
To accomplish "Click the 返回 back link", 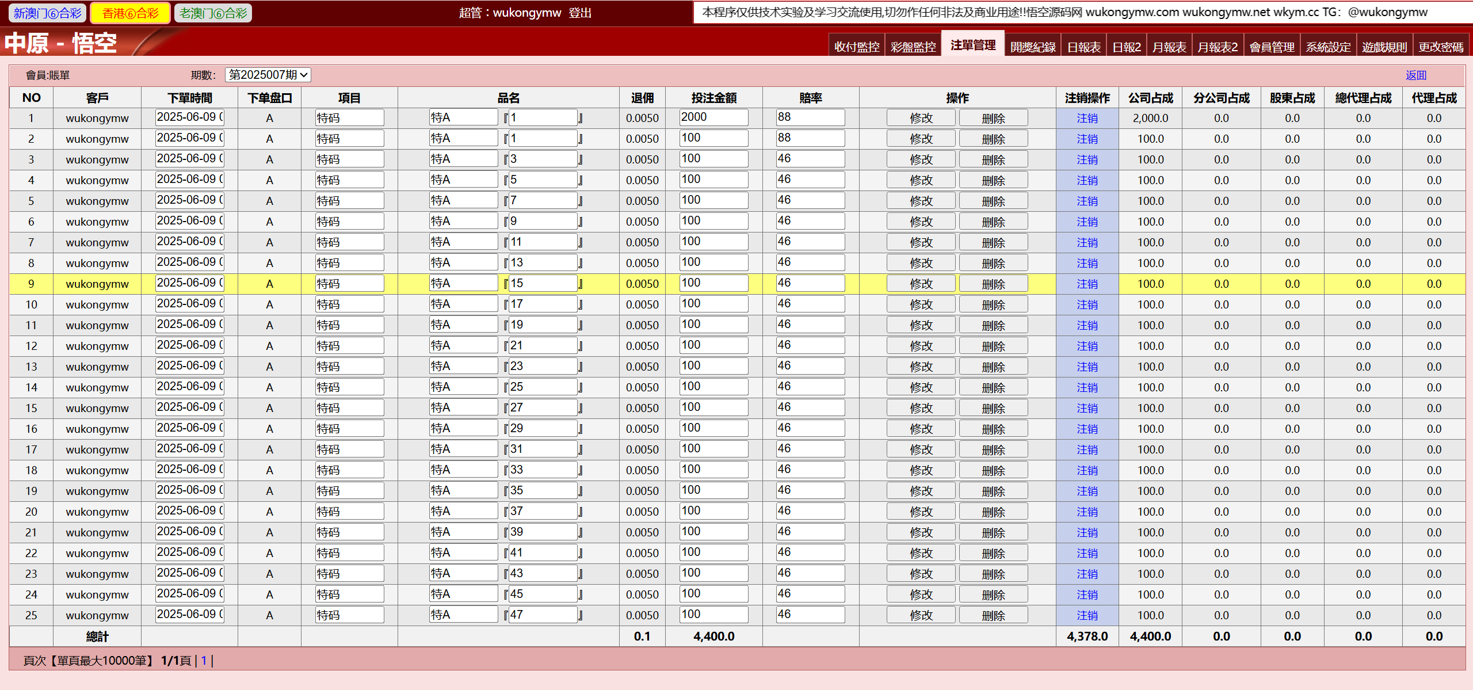I will click(x=1416, y=75).
